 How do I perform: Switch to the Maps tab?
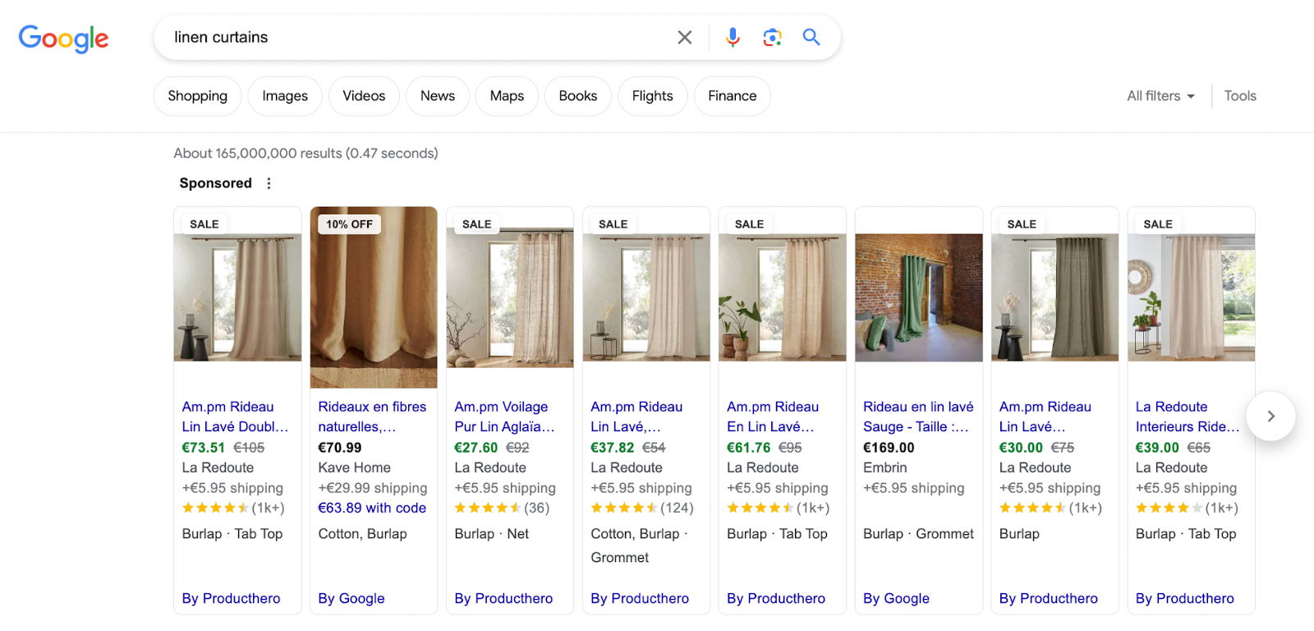507,96
